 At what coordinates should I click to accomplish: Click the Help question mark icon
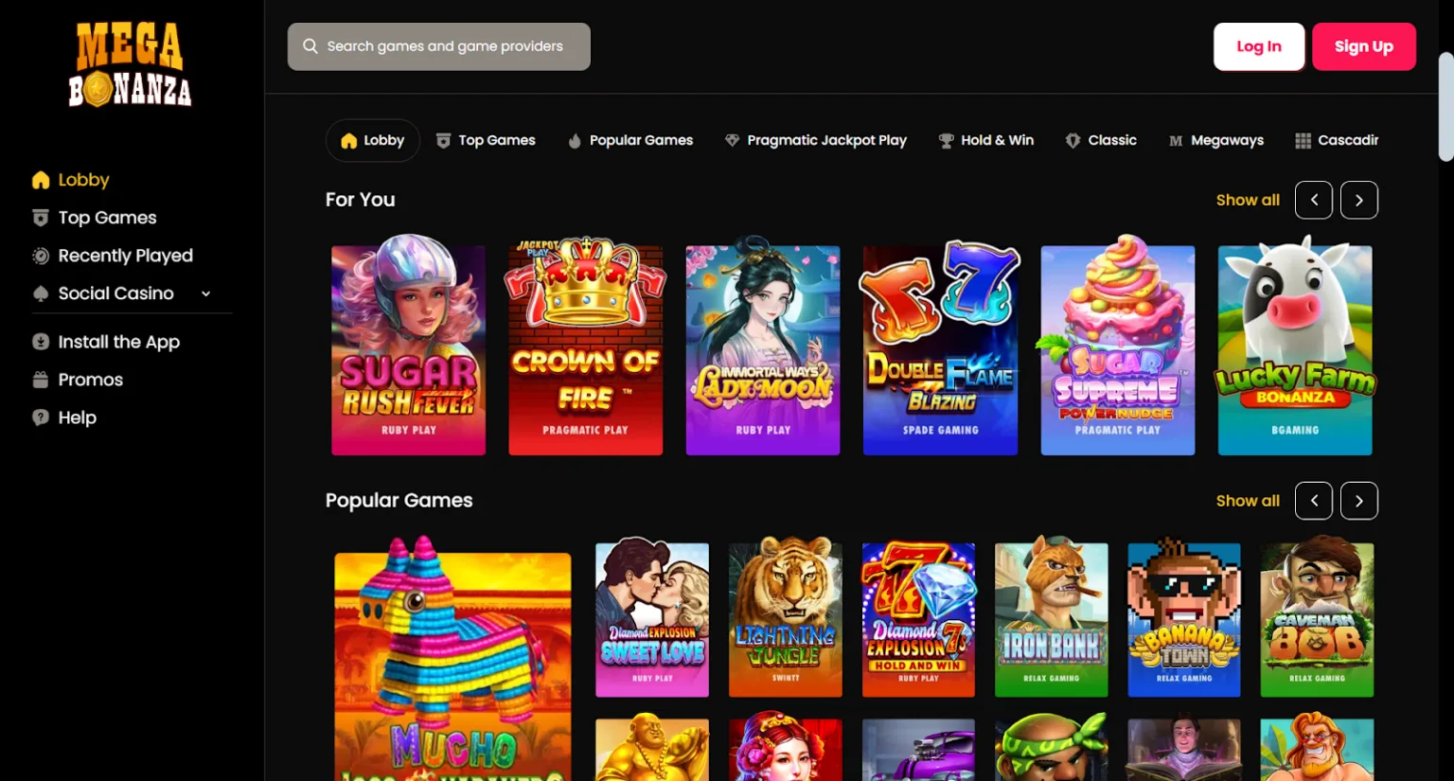coord(41,417)
